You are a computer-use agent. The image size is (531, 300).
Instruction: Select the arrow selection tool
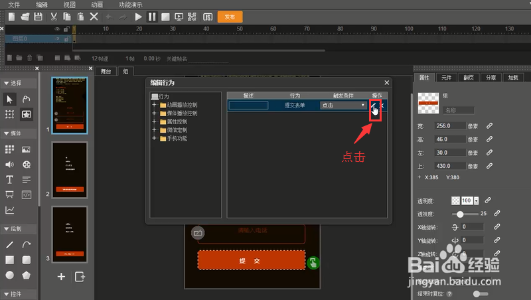[x=9, y=99]
